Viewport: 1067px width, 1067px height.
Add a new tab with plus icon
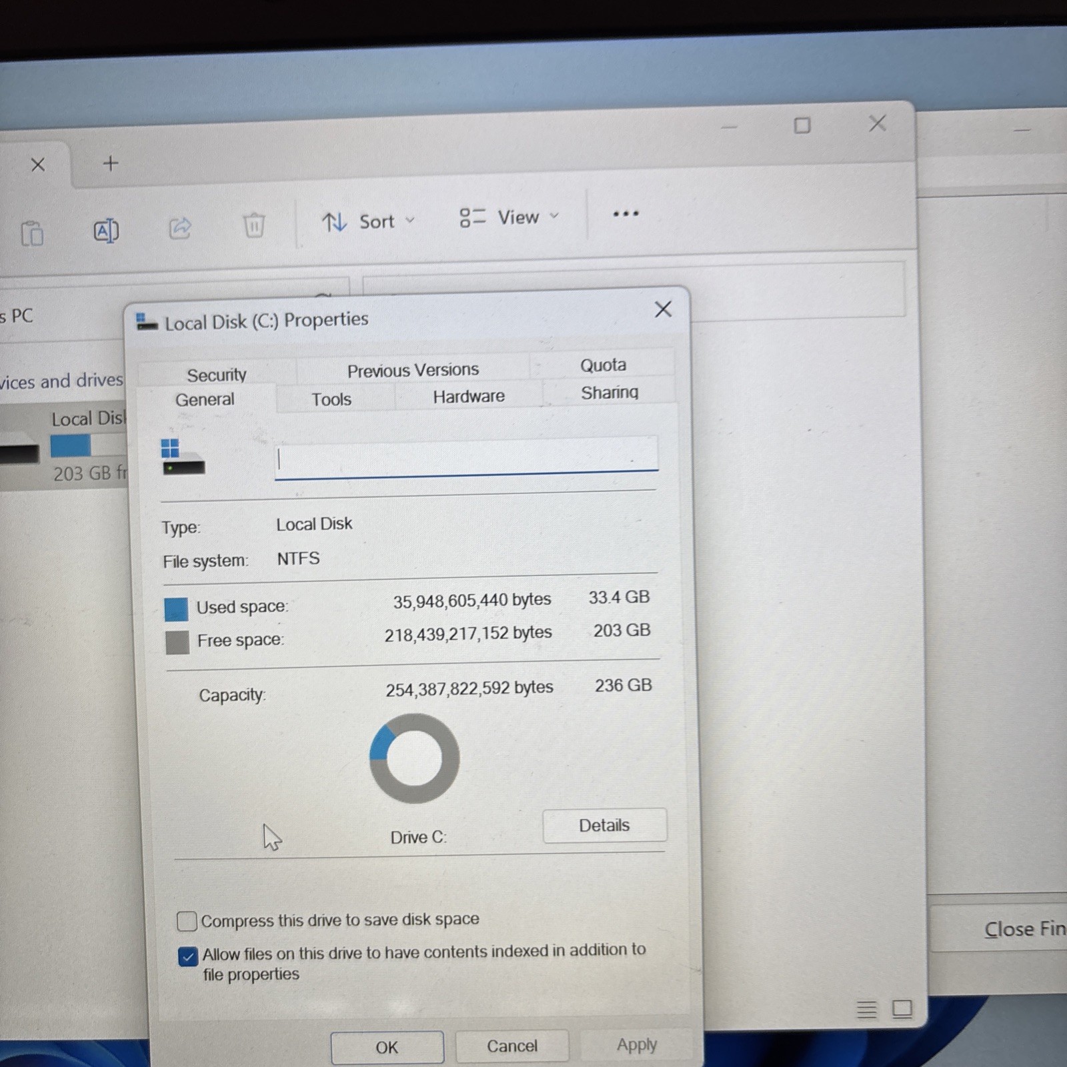(x=111, y=163)
